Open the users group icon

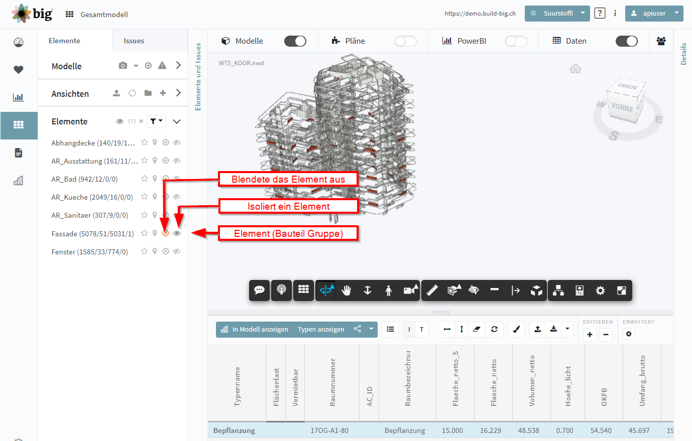tap(661, 41)
